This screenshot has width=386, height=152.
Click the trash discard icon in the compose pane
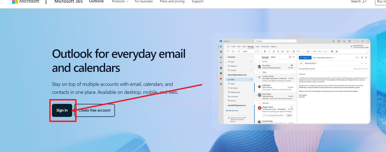pos(366,58)
